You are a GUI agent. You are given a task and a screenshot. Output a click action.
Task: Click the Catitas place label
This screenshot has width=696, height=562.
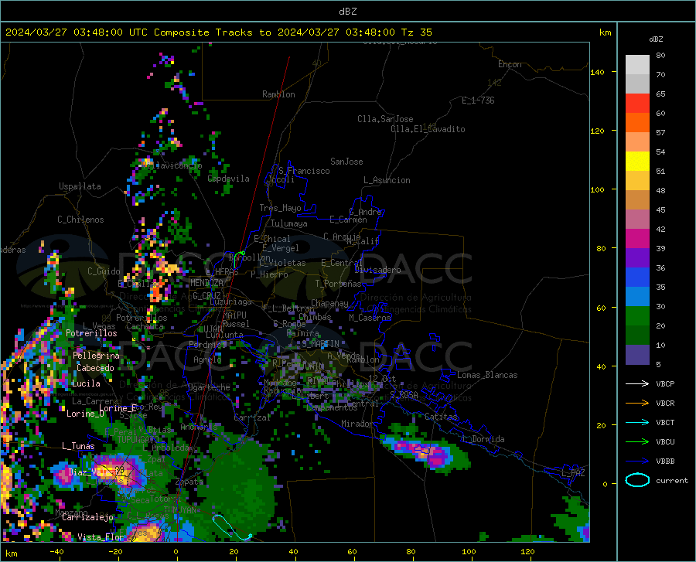[x=441, y=417]
